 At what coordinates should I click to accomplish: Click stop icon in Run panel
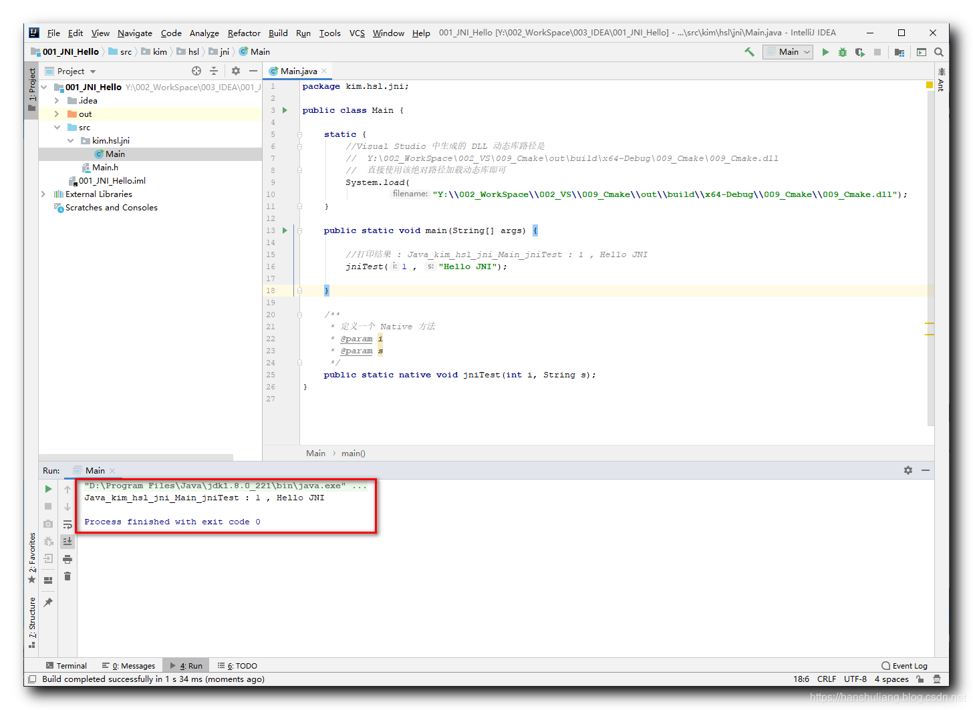pos(48,506)
